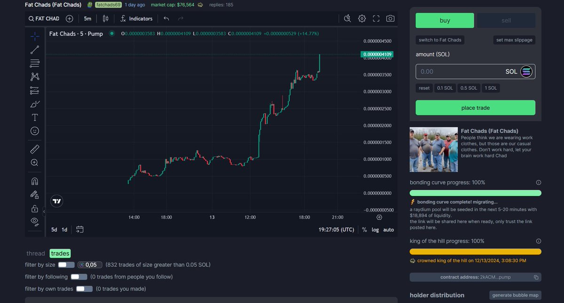The height and width of the screenshot is (303, 564).
Task: Click the bonding curve progress bar
Action: click(475, 193)
